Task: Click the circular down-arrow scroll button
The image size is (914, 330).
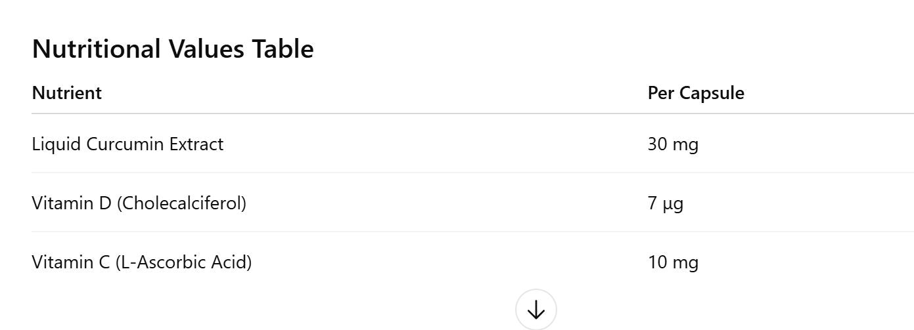Action: 536,310
